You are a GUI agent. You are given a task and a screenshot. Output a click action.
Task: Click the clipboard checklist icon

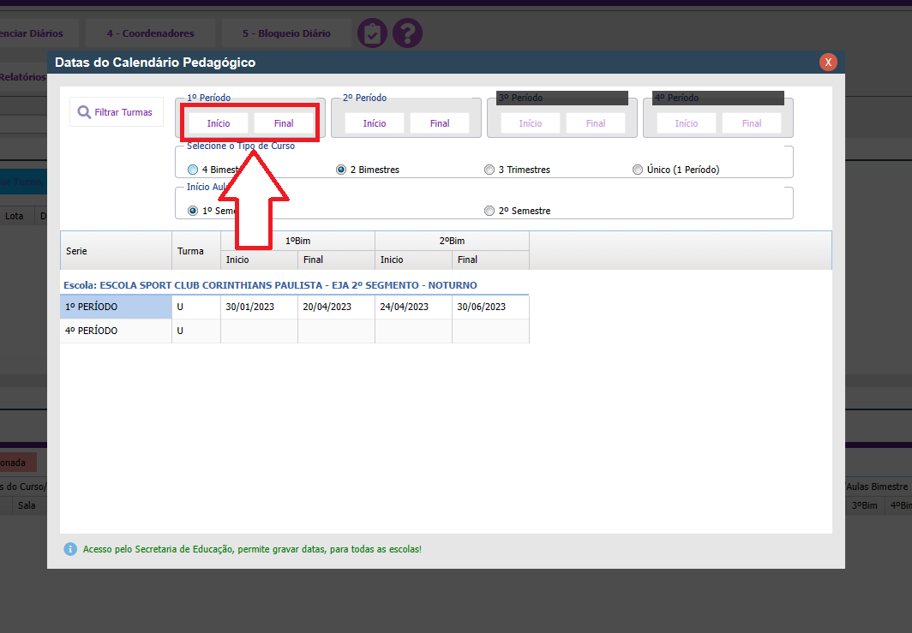[372, 33]
